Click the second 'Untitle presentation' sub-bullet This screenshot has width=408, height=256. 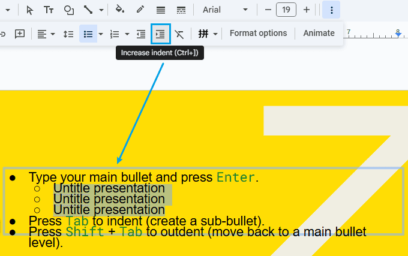[109, 199]
